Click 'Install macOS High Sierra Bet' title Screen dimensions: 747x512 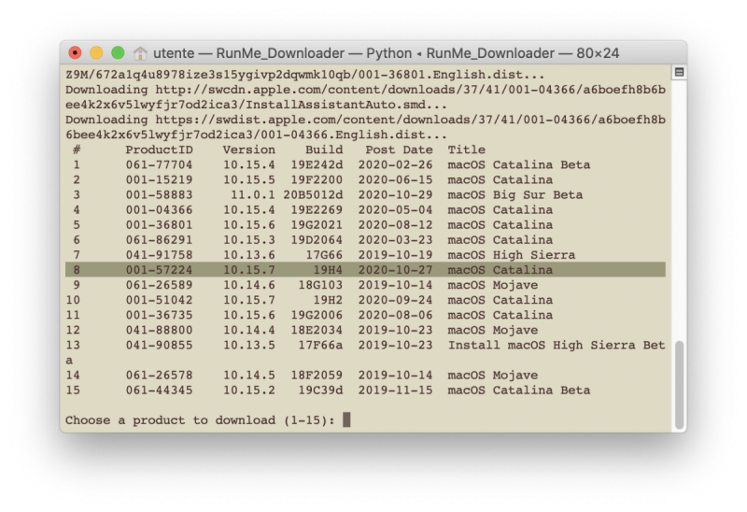coord(557,345)
